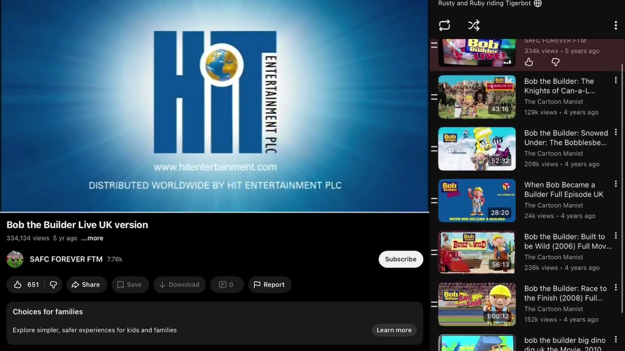The image size is (625, 351).
Task: Click the playlist public globe icon
Action: 538,3
